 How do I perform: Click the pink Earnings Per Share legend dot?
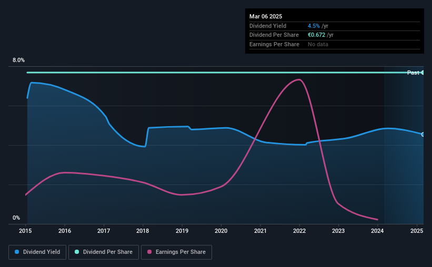[x=149, y=252]
